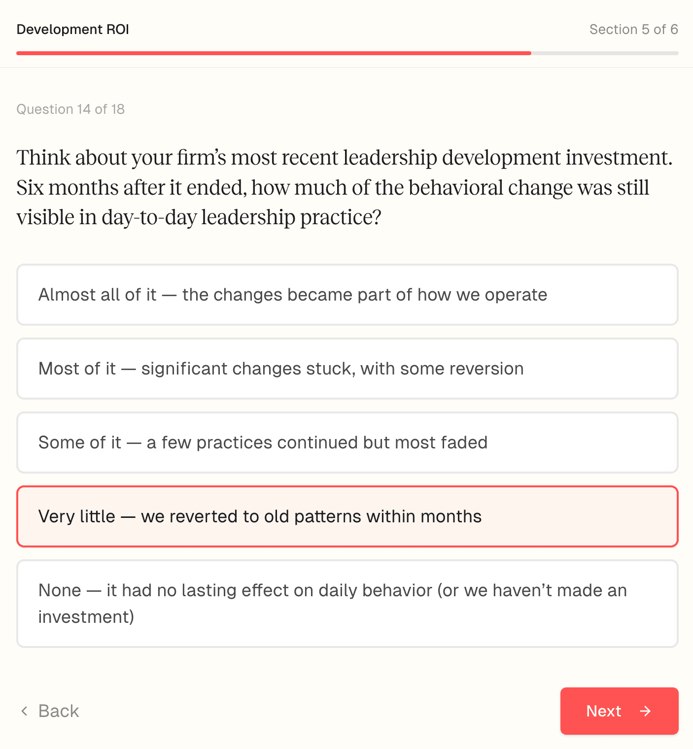Click the word 'investment)' in last option
Screen dimensions: 693x749
click(86, 617)
